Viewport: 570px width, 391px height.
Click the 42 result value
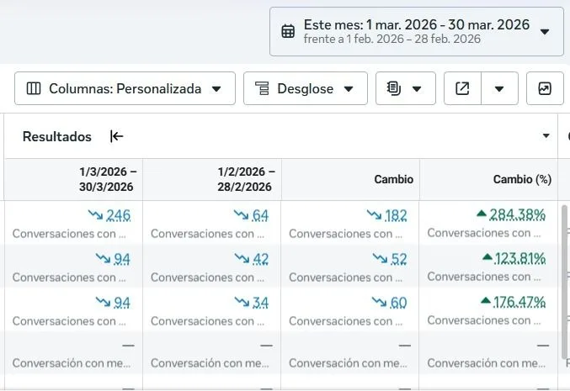pos(261,259)
